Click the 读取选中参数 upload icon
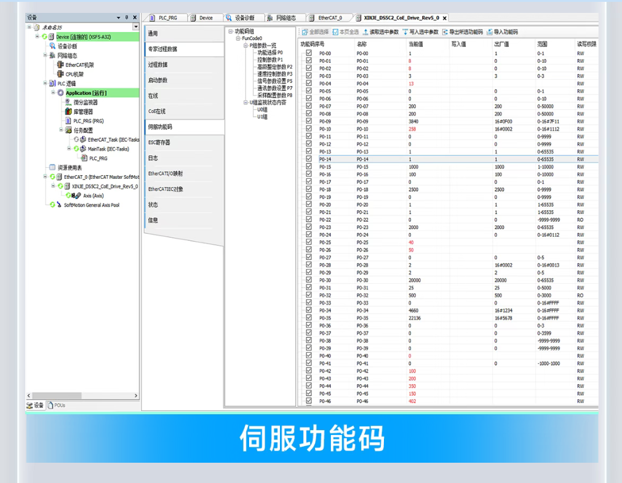 [367, 33]
